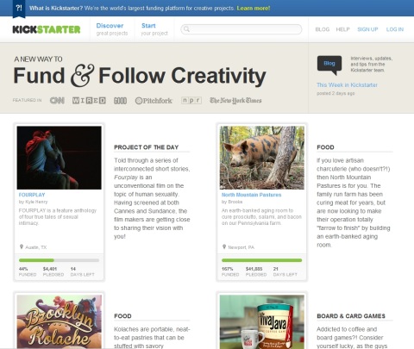Viewport: 414px width, 349px height.
Task: Open Start your project menu
Action: click(154, 29)
